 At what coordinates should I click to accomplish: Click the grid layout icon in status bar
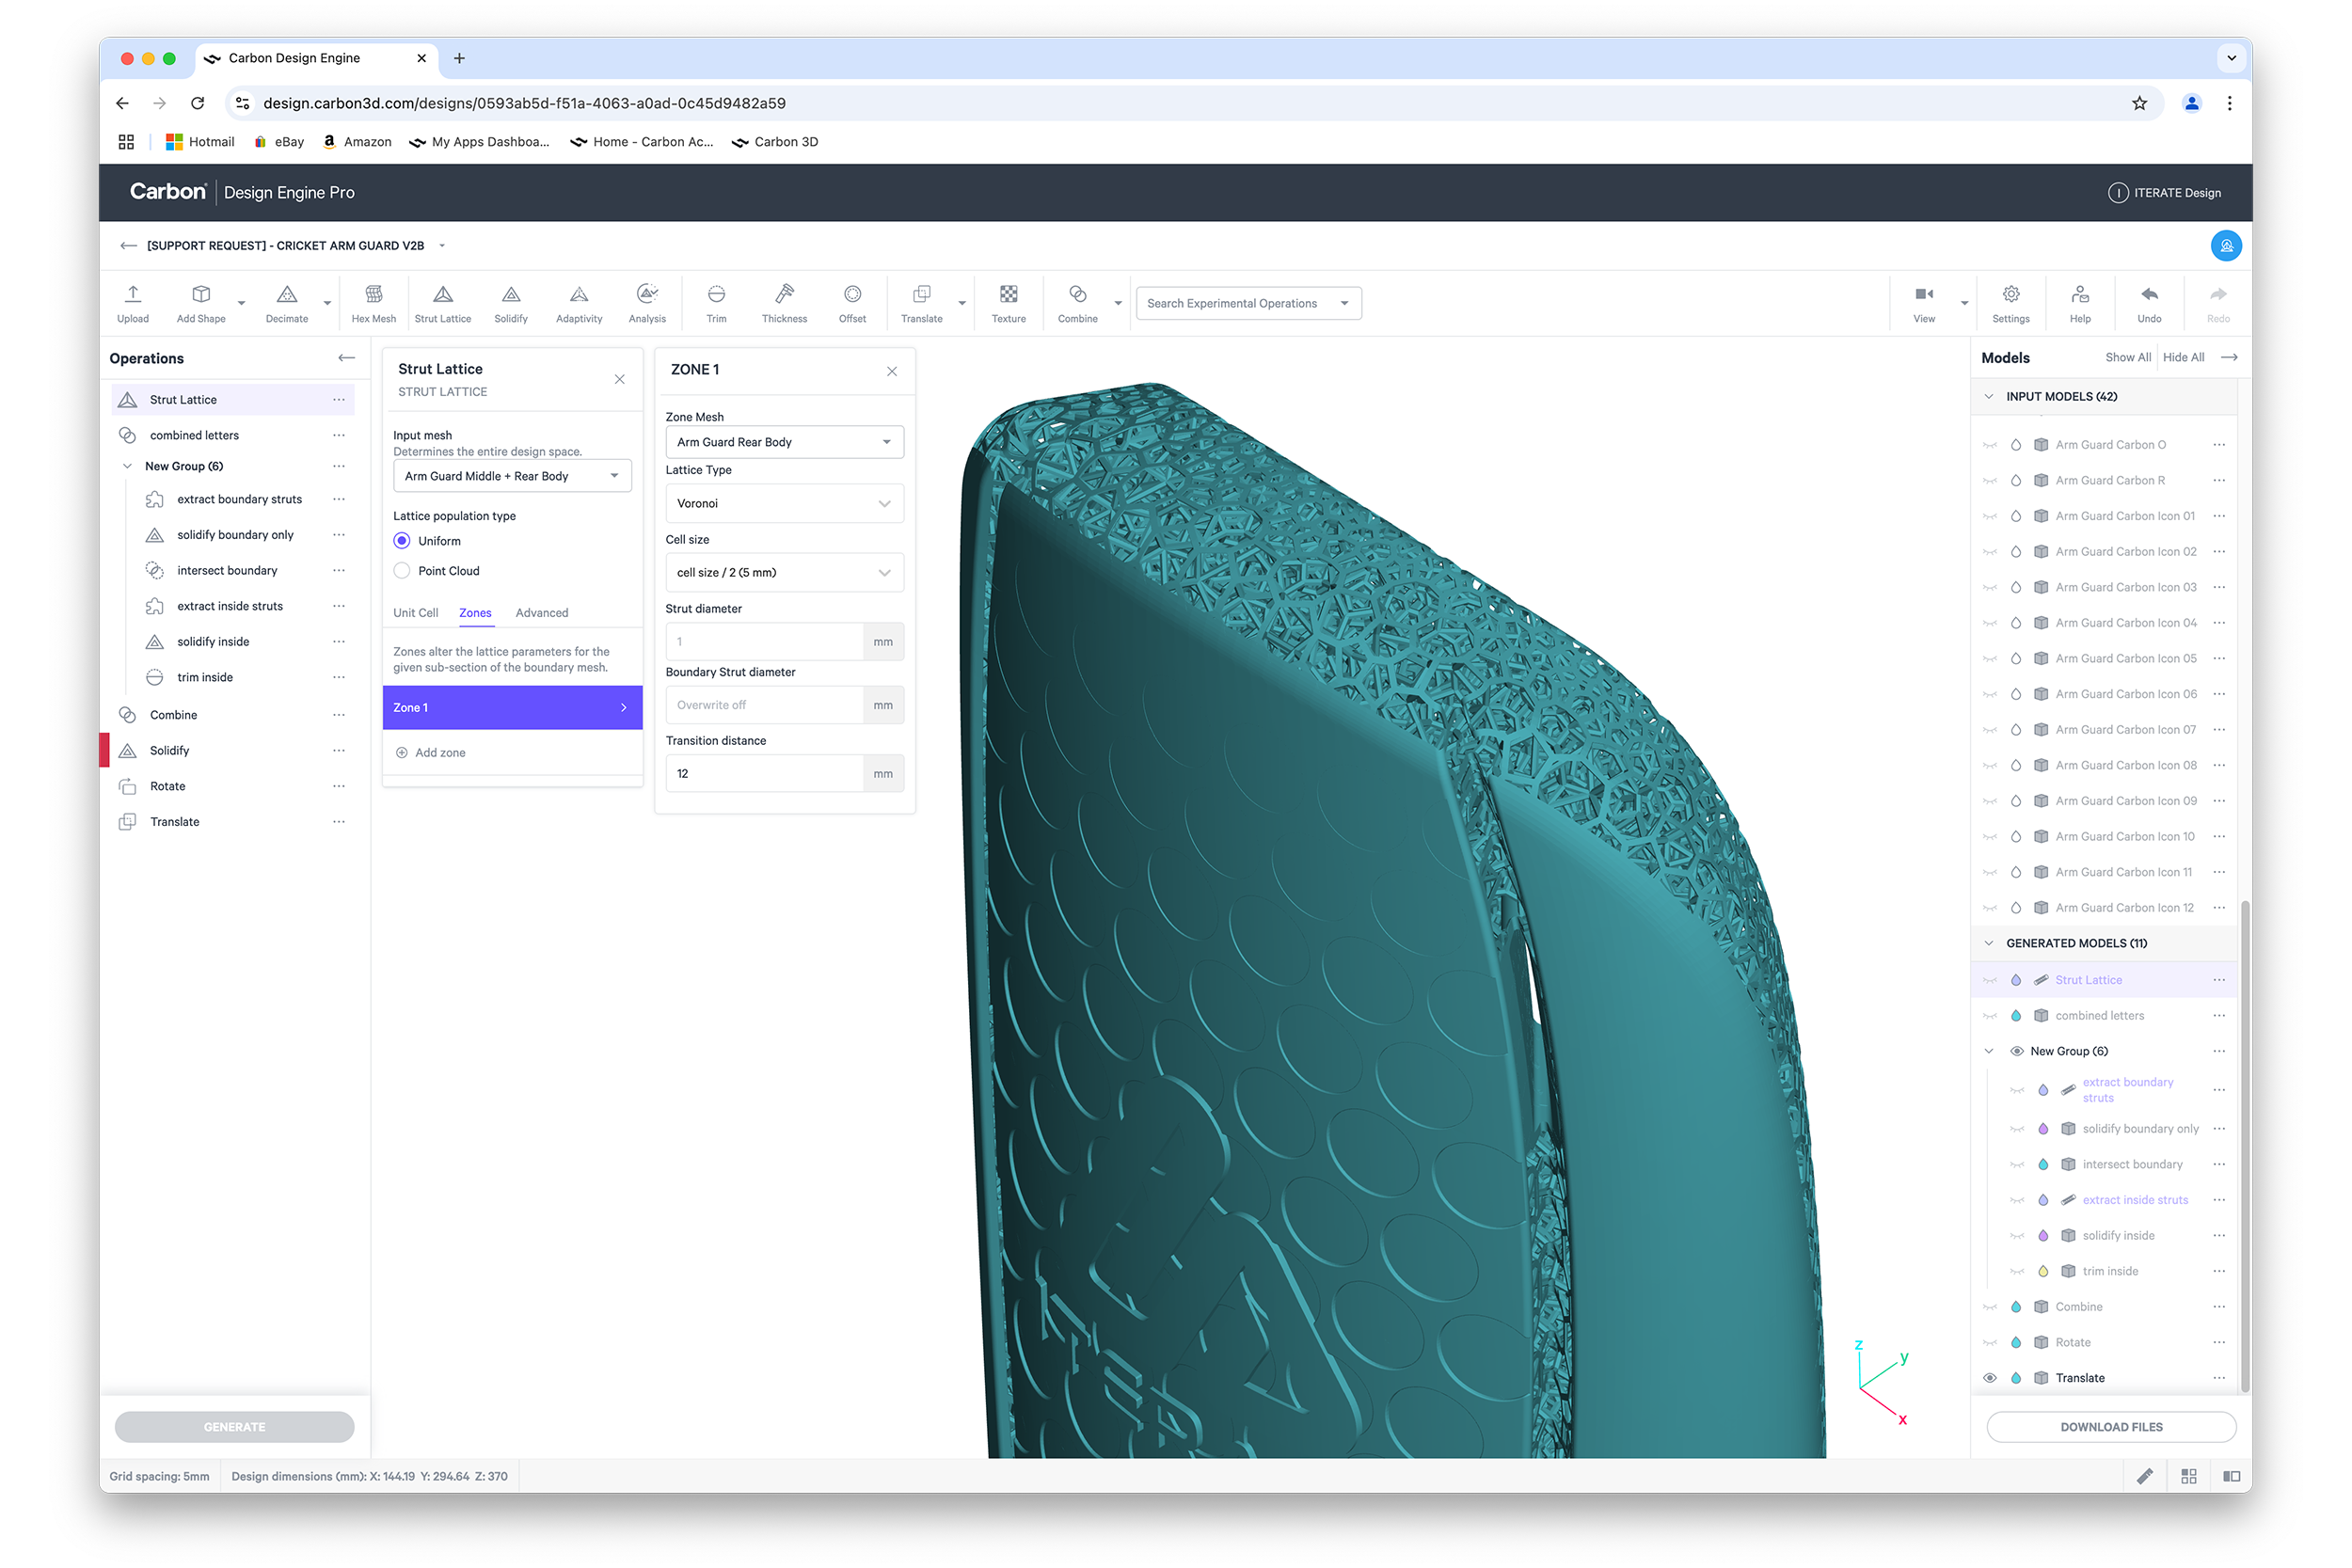[2189, 1476]
